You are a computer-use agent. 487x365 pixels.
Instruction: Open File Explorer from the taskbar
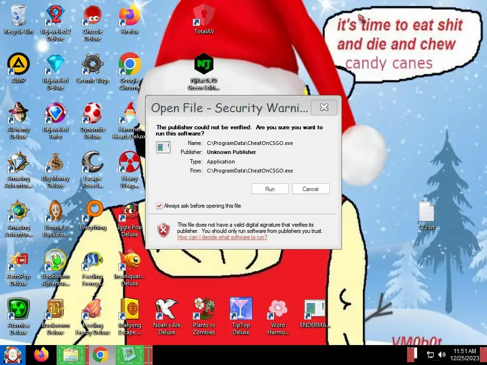(71, 355)
